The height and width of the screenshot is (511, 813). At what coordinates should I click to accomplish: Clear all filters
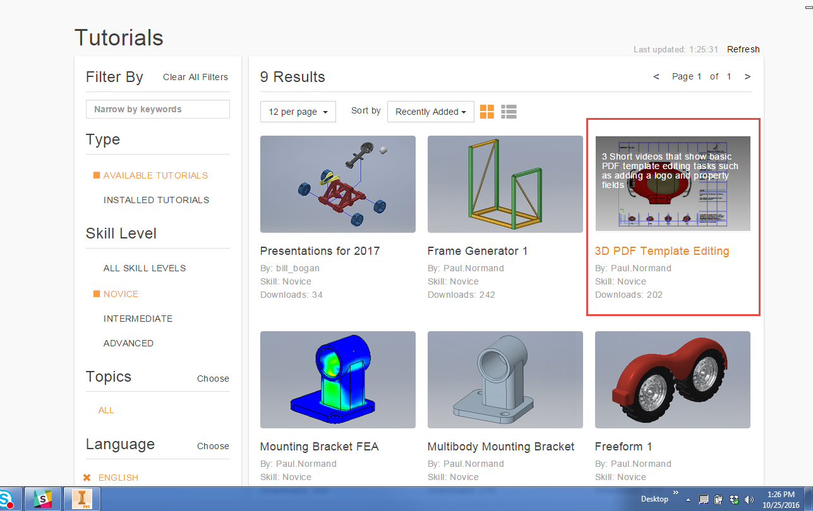(195, 77)
